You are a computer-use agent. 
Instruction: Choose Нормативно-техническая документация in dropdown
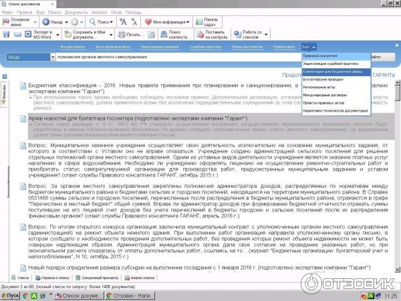coord(336,111)
